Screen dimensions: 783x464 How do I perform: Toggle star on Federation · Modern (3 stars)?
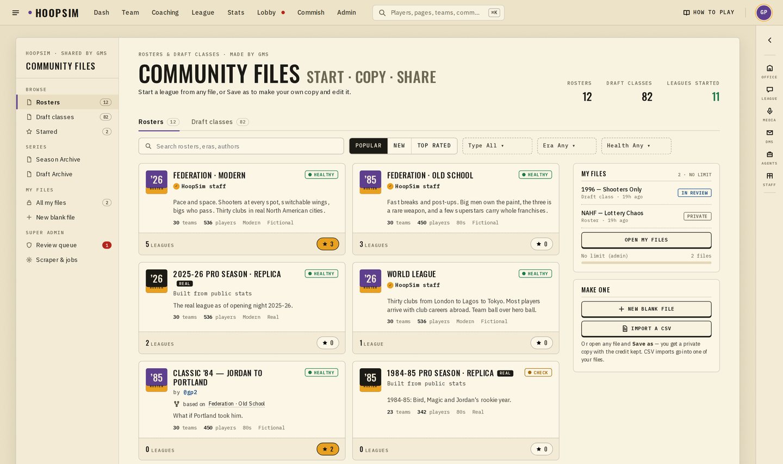click(328, 244)
